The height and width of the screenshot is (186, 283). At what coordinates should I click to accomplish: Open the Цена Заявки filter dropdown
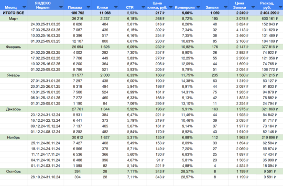253,7
